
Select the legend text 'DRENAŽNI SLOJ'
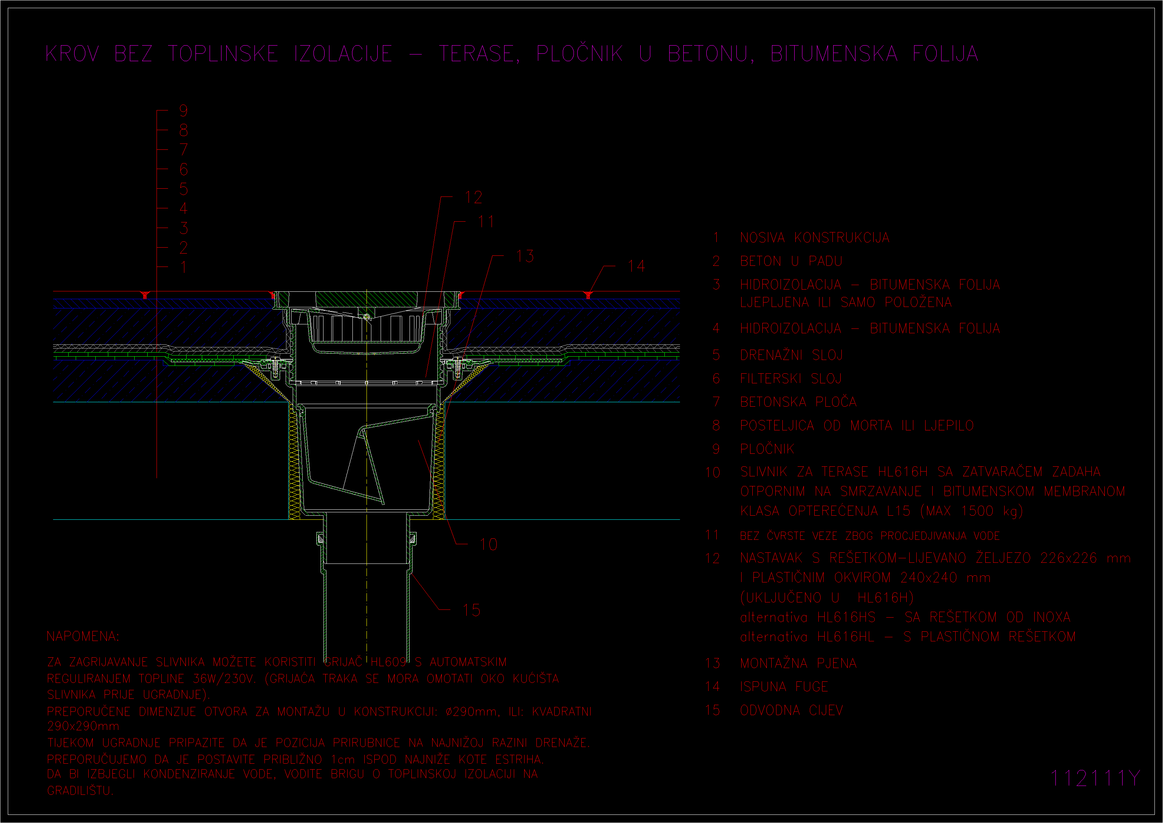click(x=791, y=355)
